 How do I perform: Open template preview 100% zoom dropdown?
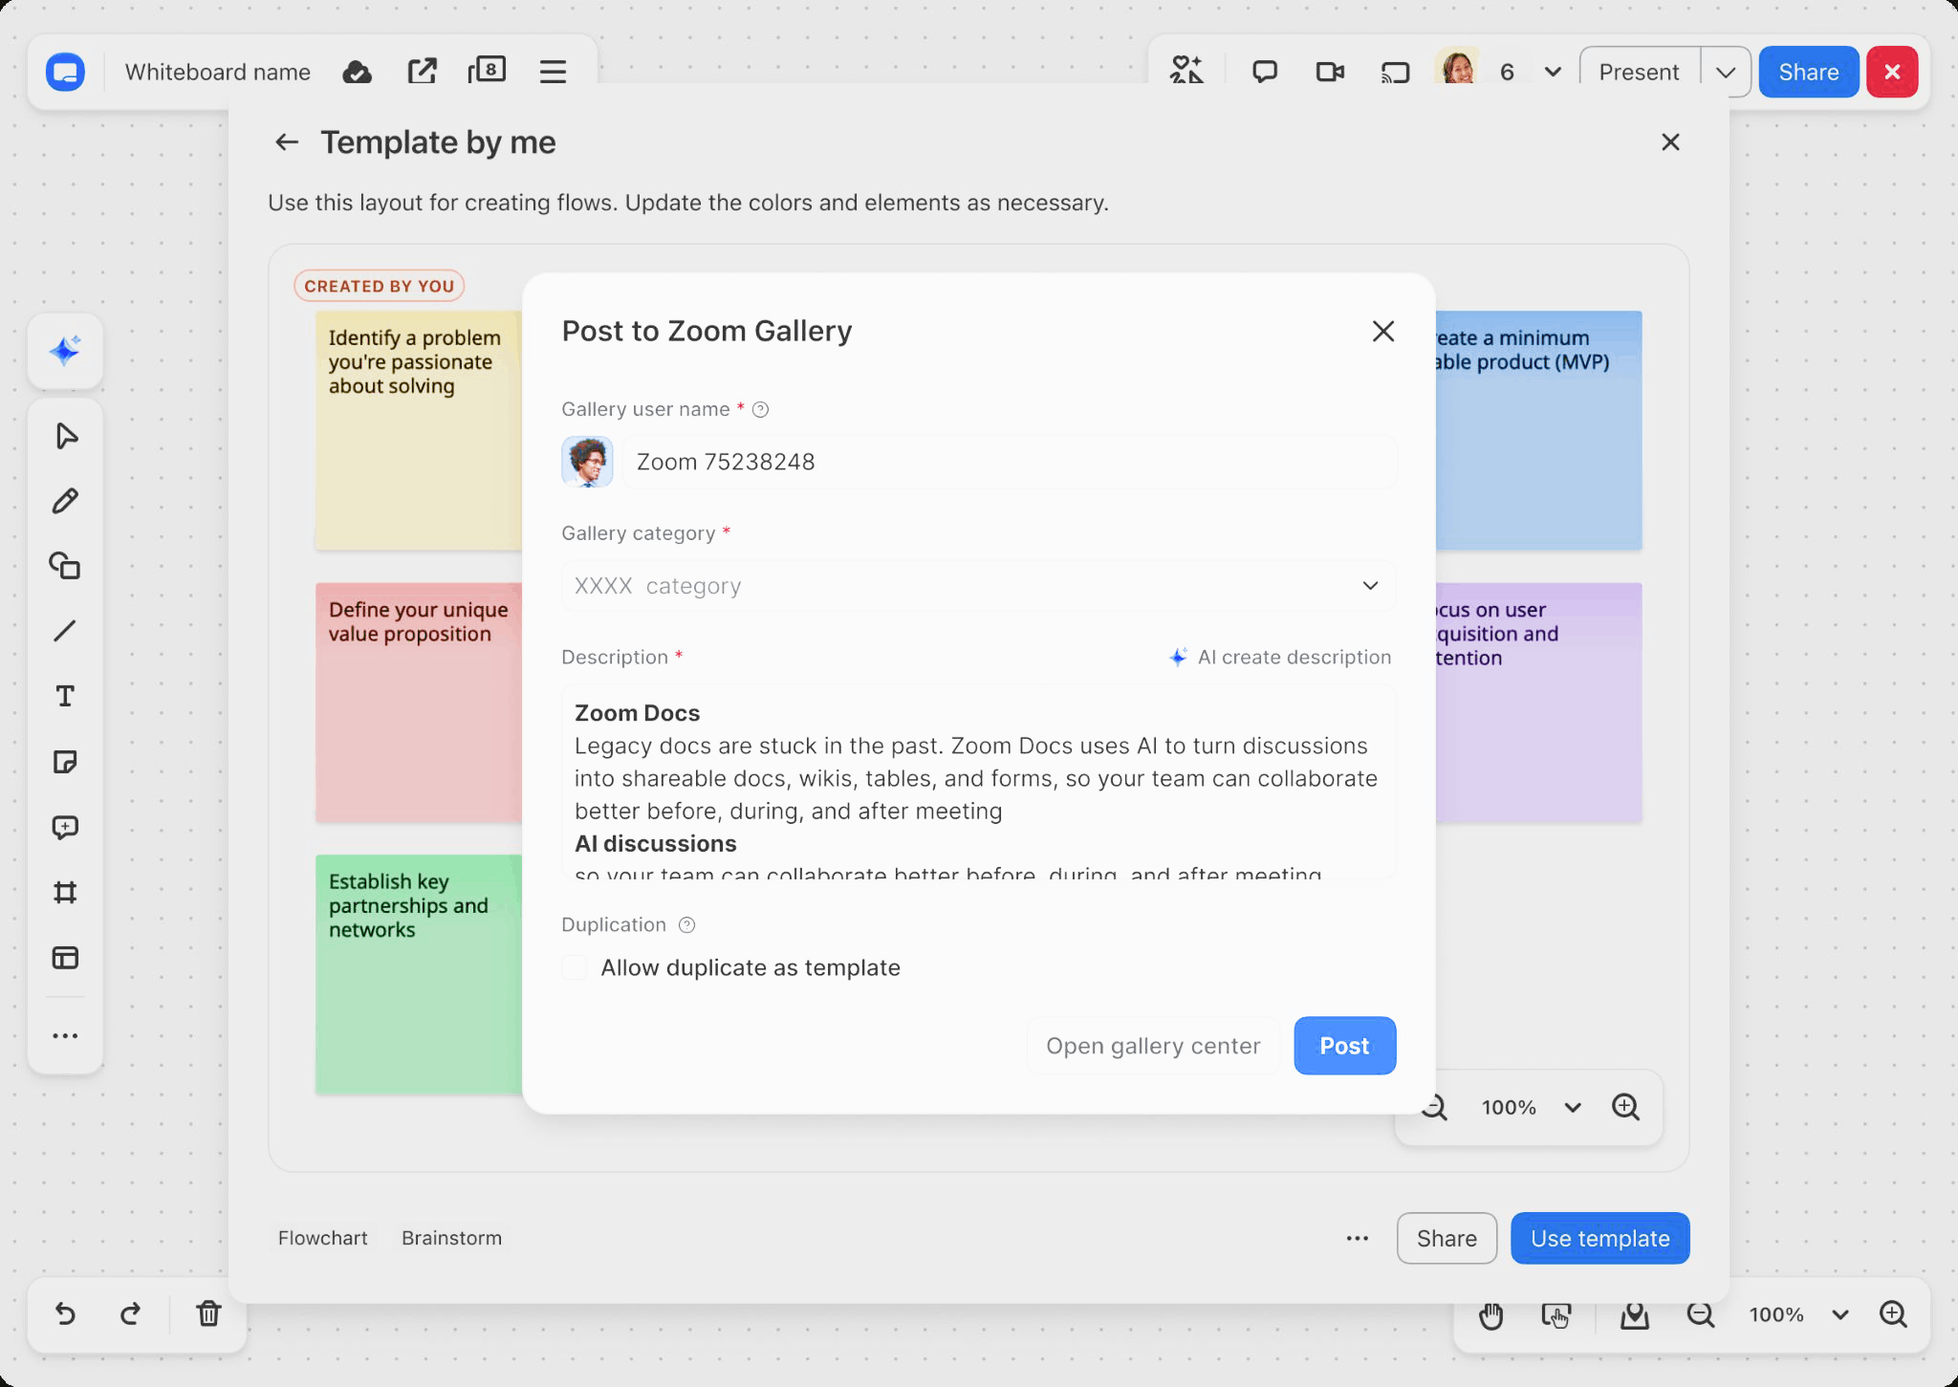[1573, 1107]
